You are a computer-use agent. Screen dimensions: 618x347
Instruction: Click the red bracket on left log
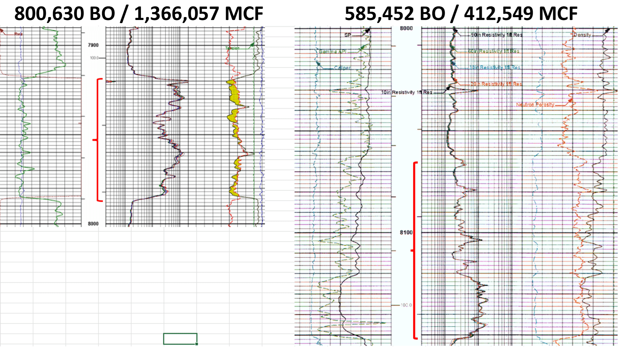tap(98, 140)
